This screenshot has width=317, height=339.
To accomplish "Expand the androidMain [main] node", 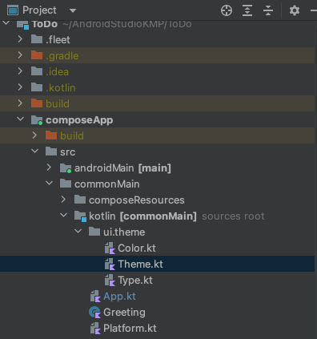I will [x=49, y=167].
